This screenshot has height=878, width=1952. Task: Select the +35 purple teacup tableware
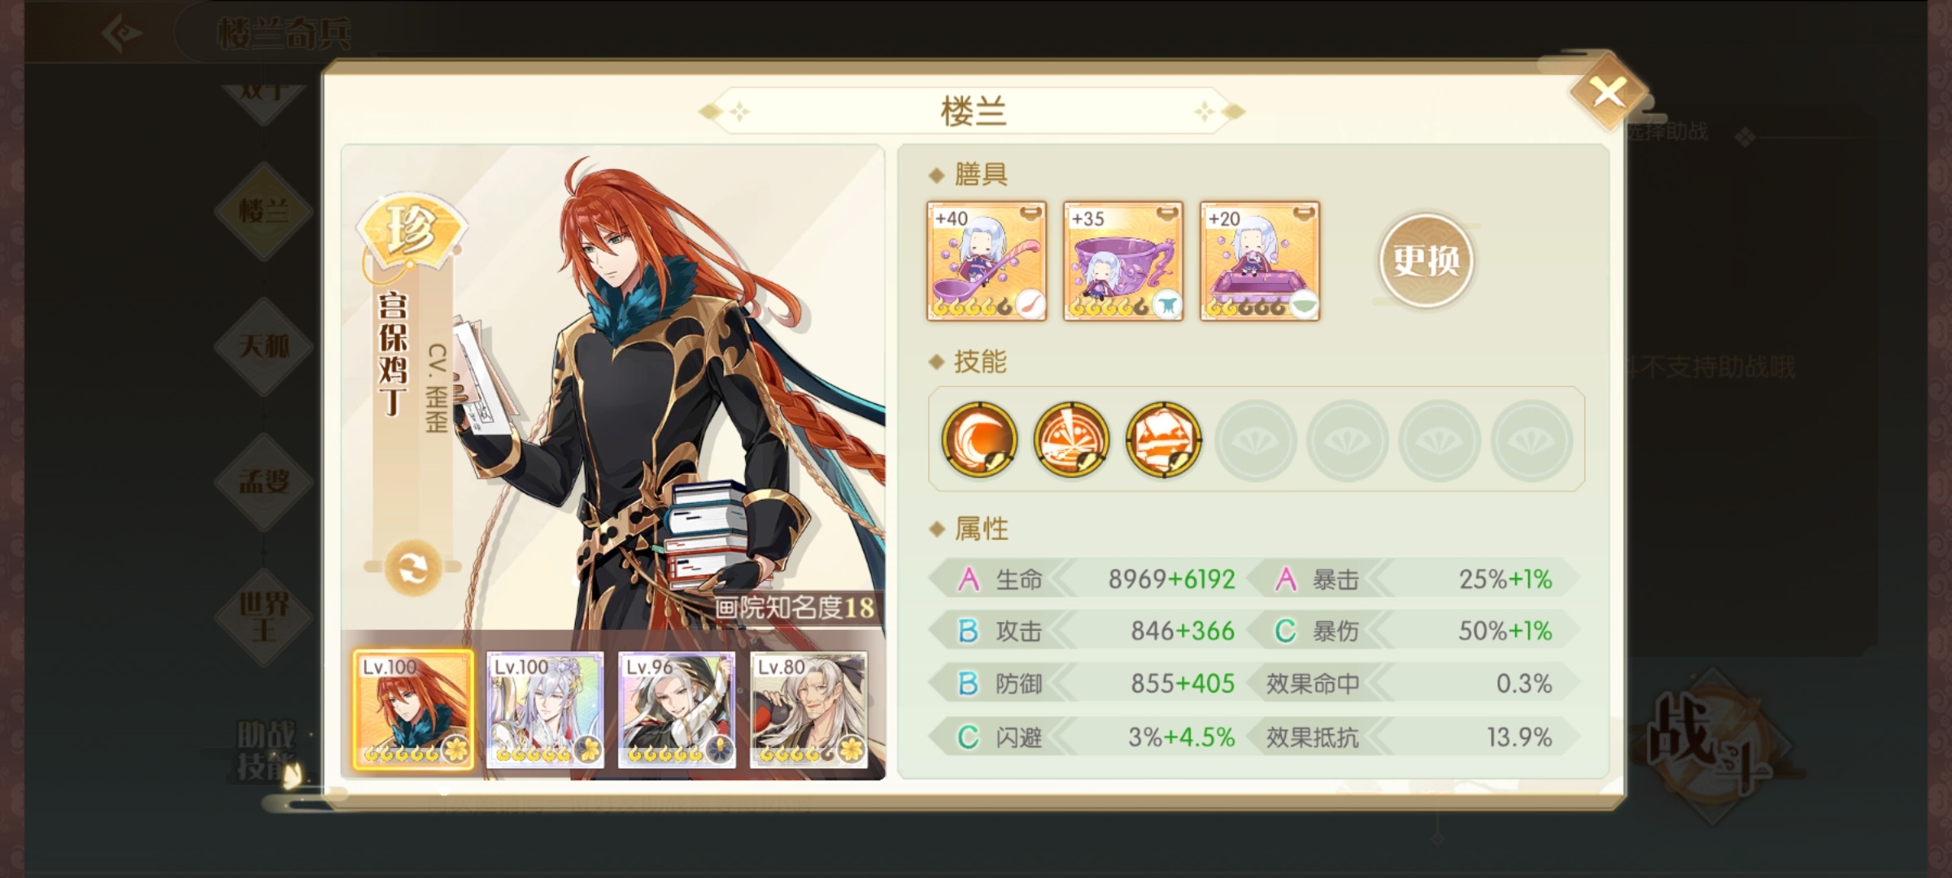[x=1123, y=261]
